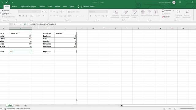Open text orientation options

[61, 12]
